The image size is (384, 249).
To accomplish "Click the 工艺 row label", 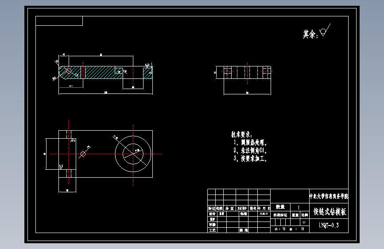I will click(212, 230).
